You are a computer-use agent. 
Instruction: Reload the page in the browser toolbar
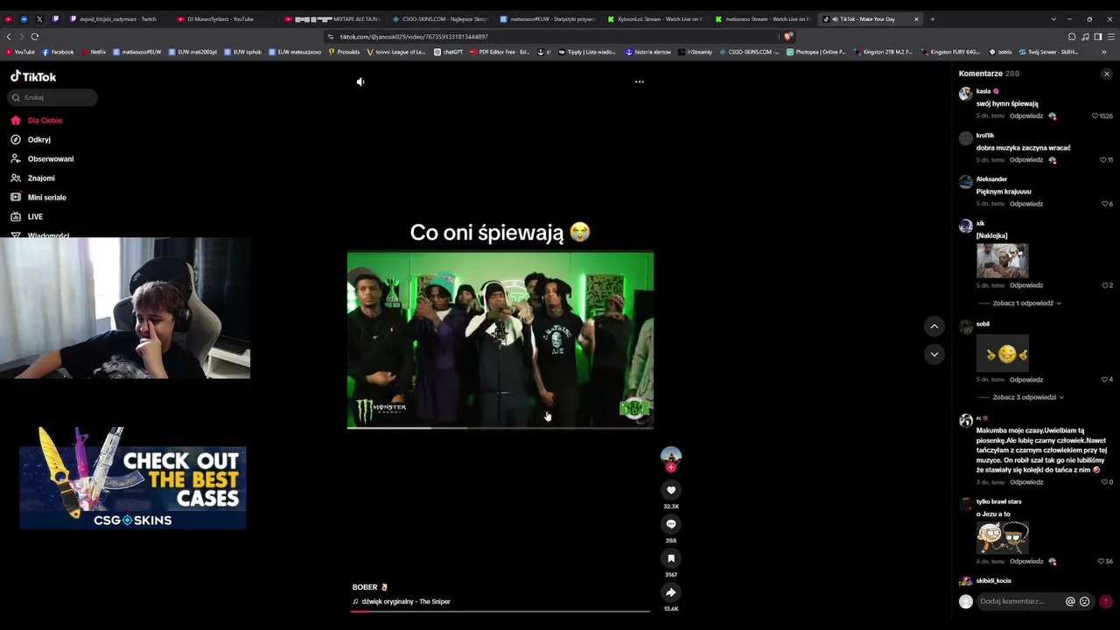point(35,37)
